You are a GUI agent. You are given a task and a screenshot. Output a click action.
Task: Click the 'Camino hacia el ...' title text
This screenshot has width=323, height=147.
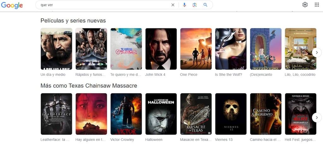tap(265, 140)
